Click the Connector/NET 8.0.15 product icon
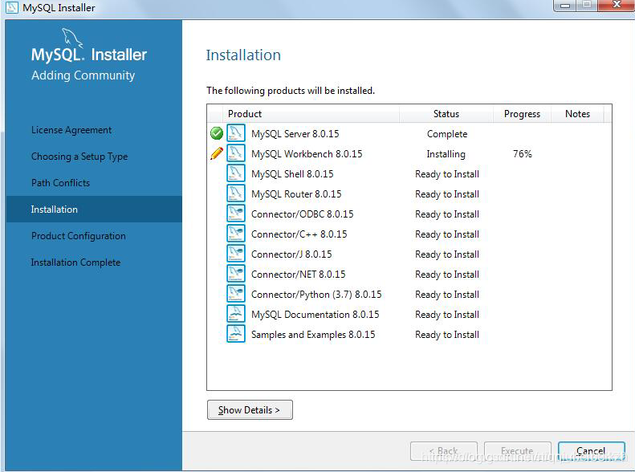The image size is (635, 472). (x=236, y=274)
